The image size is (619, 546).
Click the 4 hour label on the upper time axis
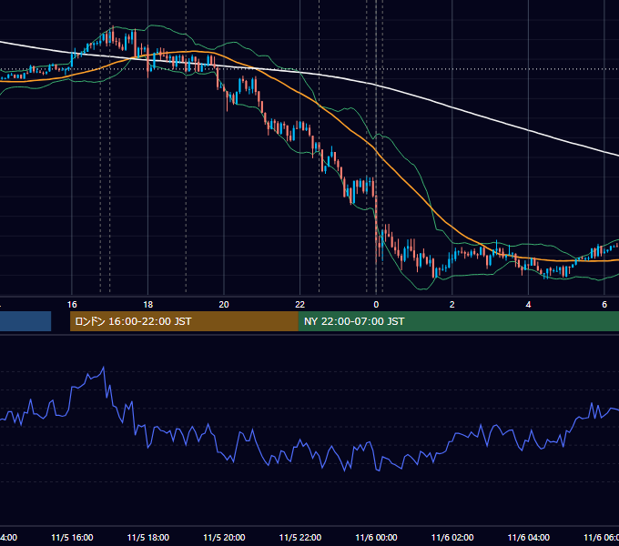(528, 305)
